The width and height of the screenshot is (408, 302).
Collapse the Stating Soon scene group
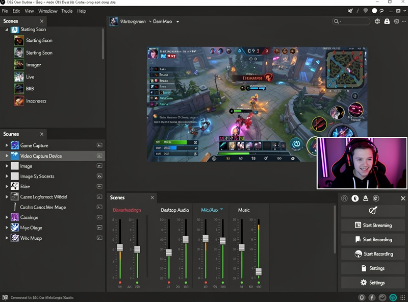click(x=7, y=30)
